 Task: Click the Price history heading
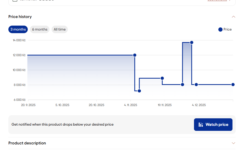coord(20,17)
